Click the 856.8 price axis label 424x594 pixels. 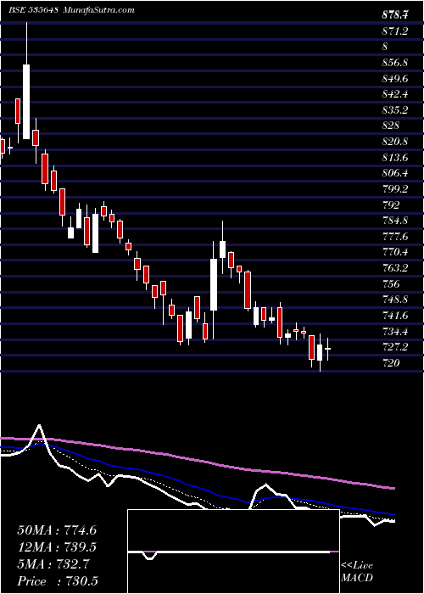coord(394,63)
